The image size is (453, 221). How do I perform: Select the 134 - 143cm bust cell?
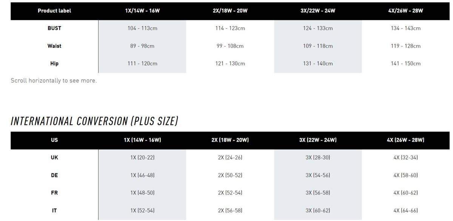point(405,28)
